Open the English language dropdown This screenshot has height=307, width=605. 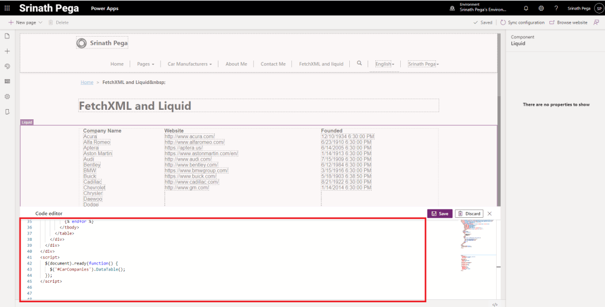tap(385, 64)
